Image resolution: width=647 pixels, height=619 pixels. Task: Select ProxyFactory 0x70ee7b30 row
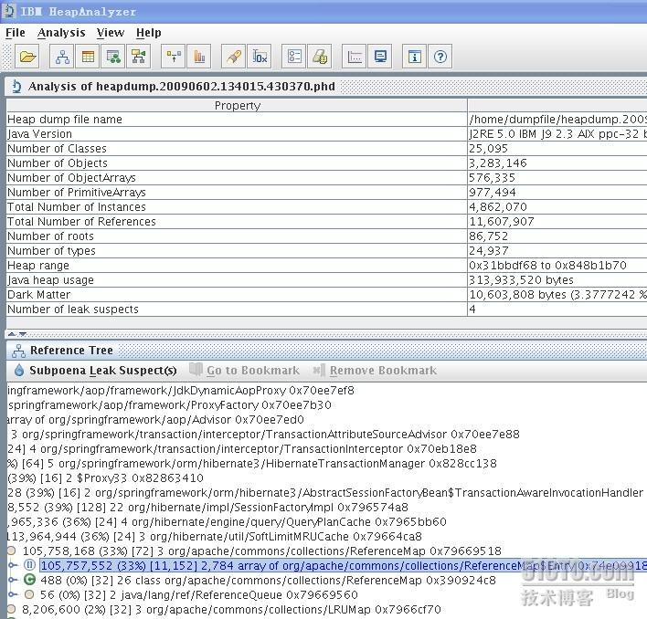pos(169,404)
